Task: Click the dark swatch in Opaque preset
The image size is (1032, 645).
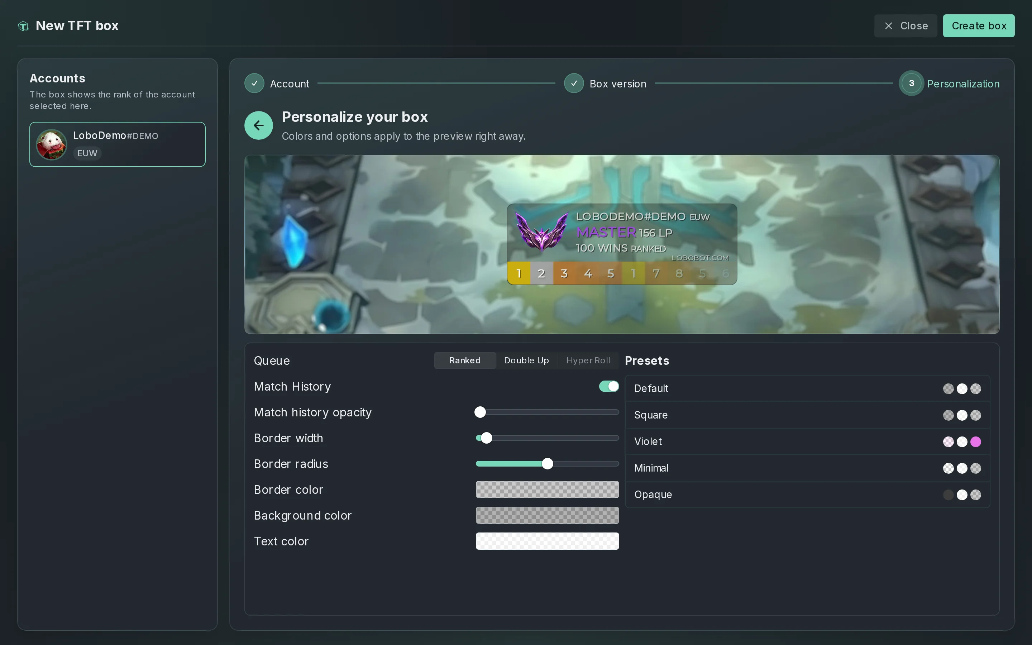Action: [948, 495]
